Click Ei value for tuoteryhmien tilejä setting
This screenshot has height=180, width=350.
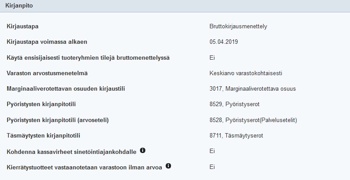[x=212, y=57]
